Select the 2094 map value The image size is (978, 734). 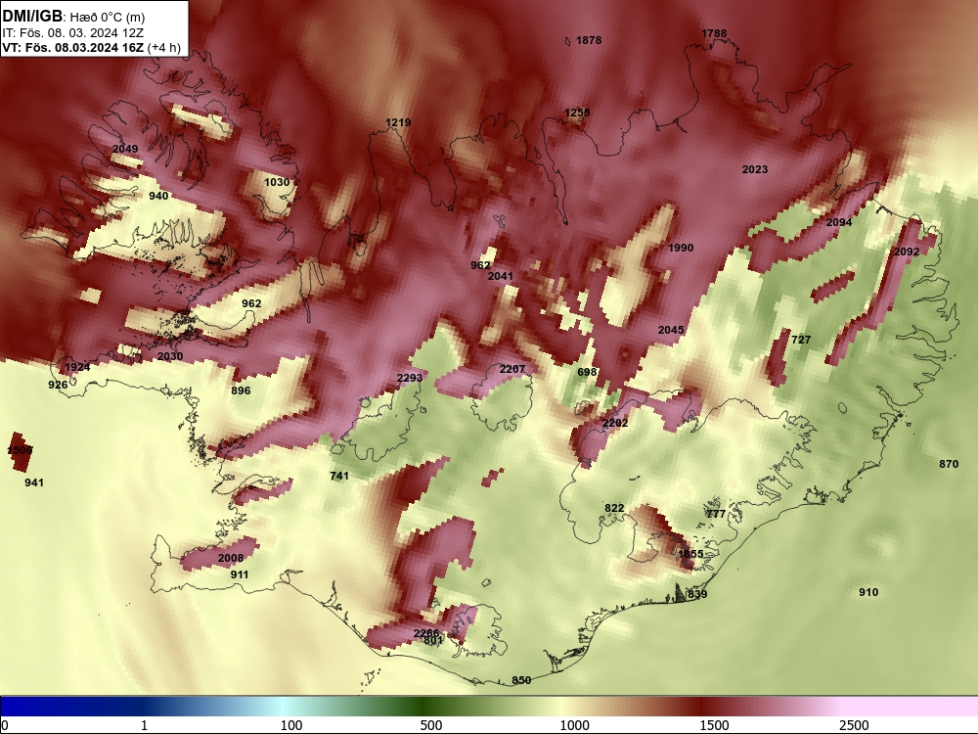(839, 222)
